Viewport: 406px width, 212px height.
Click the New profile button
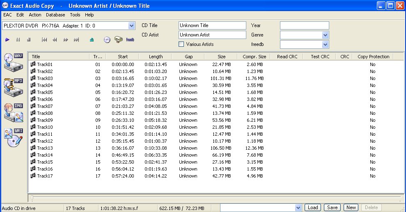tap(351, 207)
